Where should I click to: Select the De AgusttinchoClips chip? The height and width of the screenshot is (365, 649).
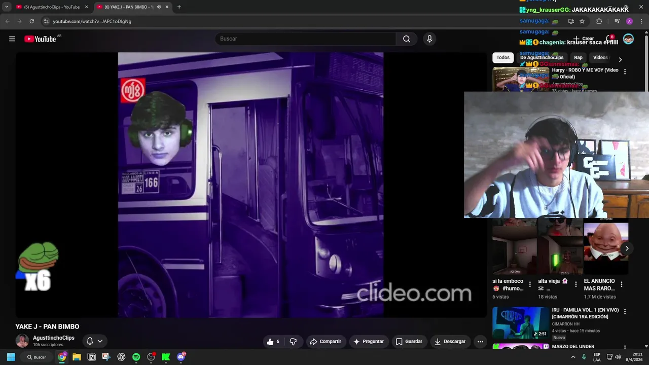542,58
